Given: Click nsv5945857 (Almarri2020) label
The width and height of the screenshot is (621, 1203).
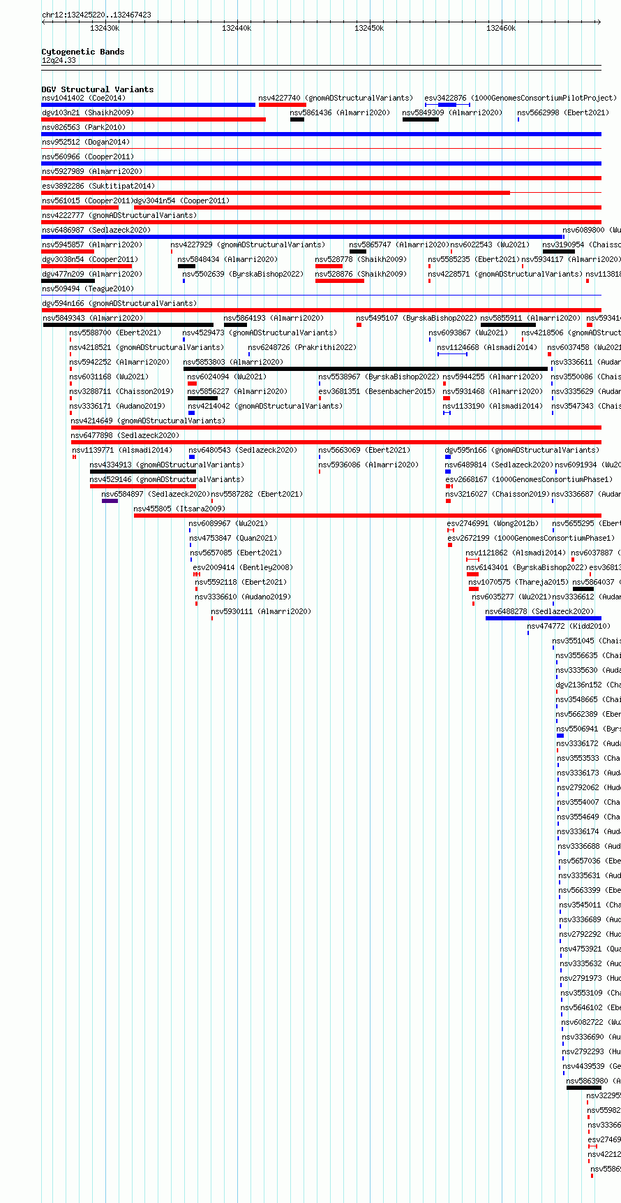Looking at the screenshot, I should pos(92,245).
